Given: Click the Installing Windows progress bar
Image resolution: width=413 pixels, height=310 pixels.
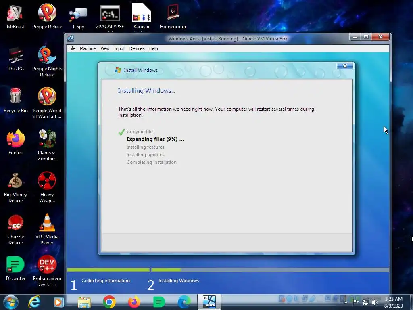Looking at the screenshot, I should (x=270, y=270).
